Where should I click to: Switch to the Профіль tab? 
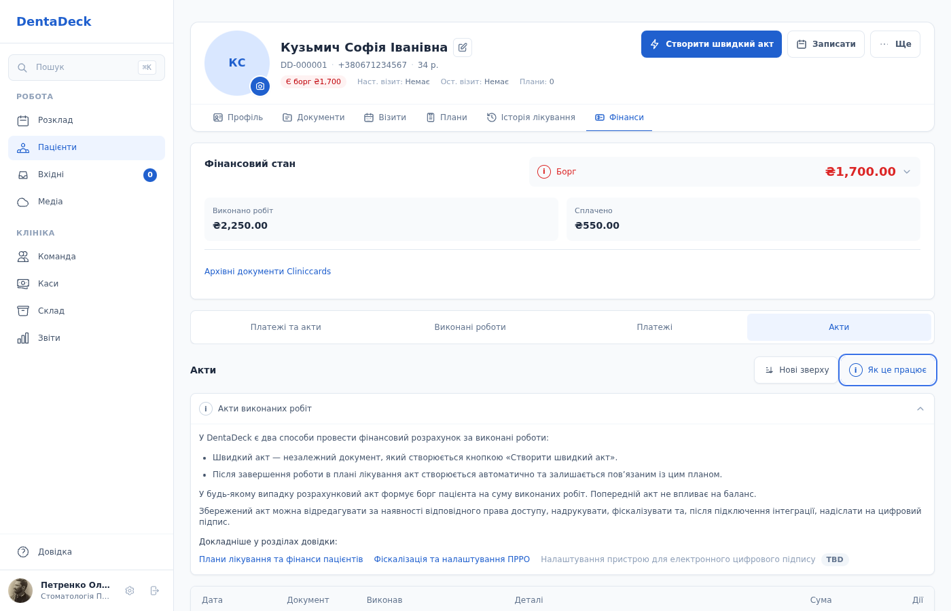click(x=238, y=117)
